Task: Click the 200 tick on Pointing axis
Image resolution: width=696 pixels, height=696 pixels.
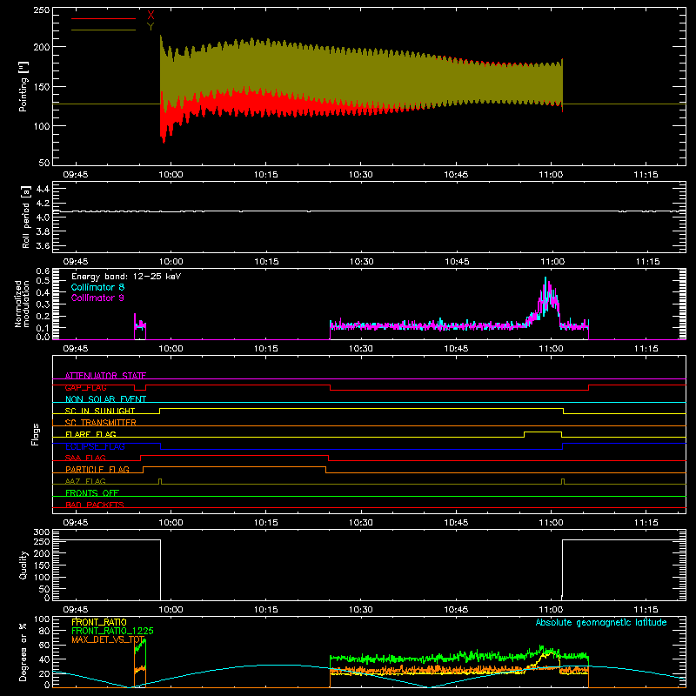Action: 42,47
